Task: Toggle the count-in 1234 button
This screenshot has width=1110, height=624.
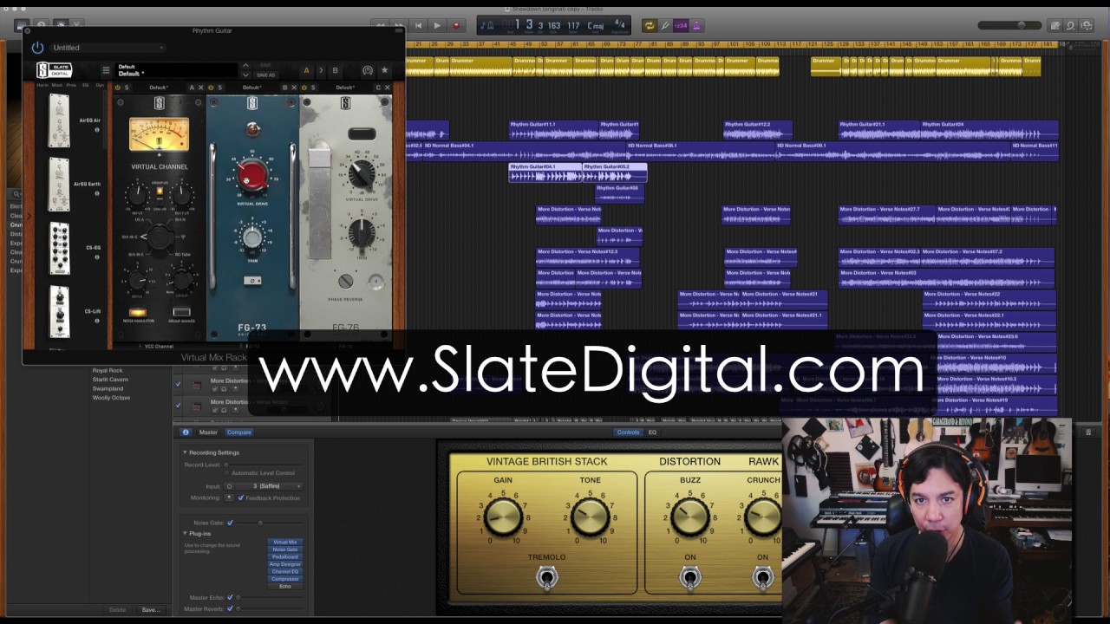Action: coord(681,26)
